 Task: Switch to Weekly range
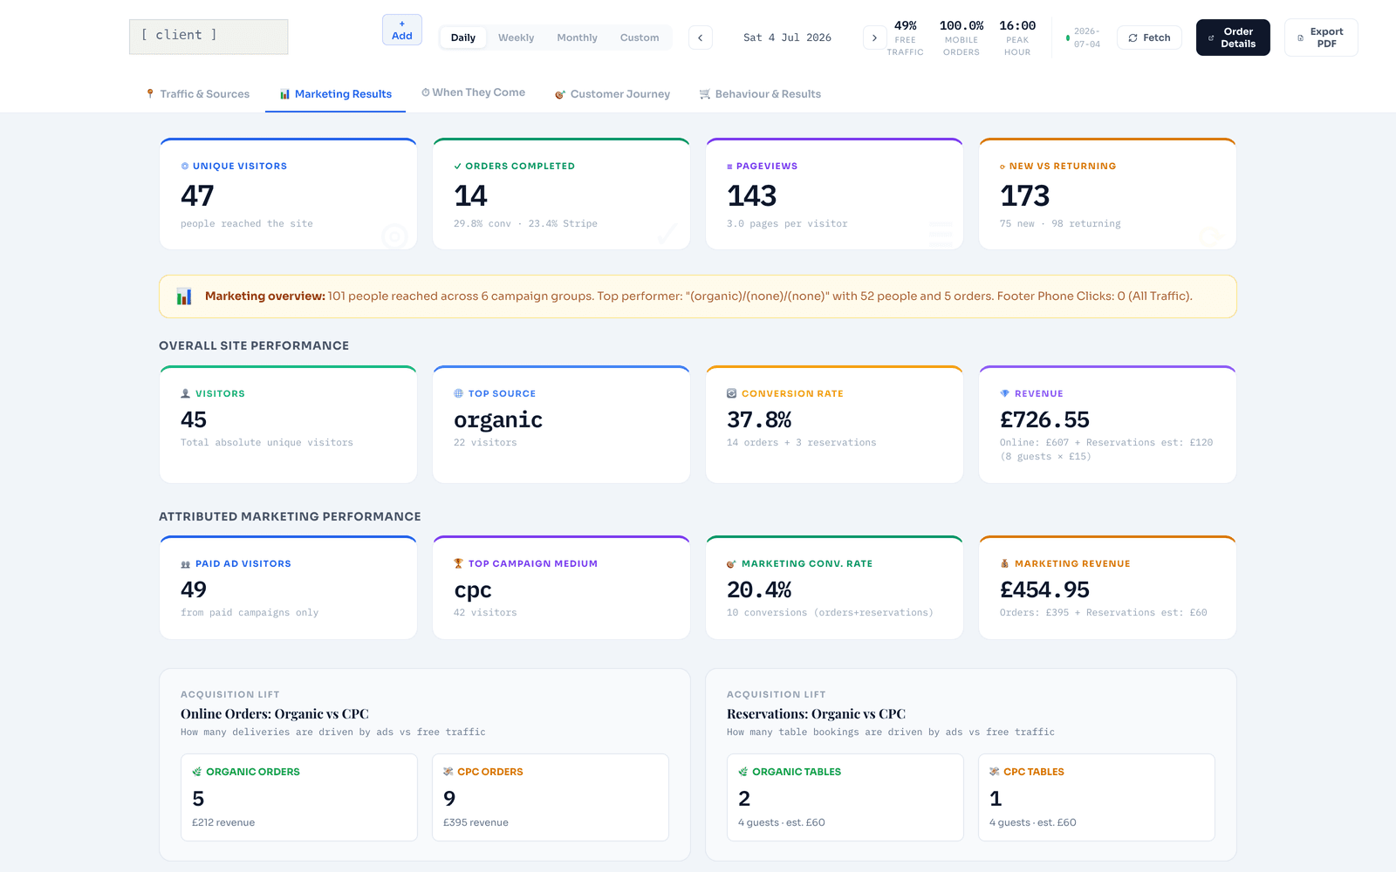(516, 37)
